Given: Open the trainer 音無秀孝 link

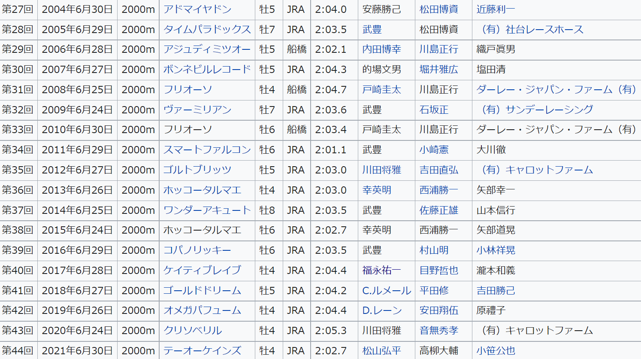Looking at the screenshot, I should (439, 330).
